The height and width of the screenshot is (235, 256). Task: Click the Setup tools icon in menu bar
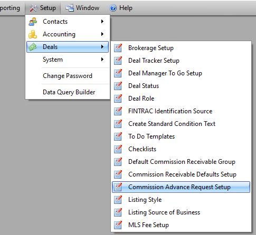click(33, 8)
